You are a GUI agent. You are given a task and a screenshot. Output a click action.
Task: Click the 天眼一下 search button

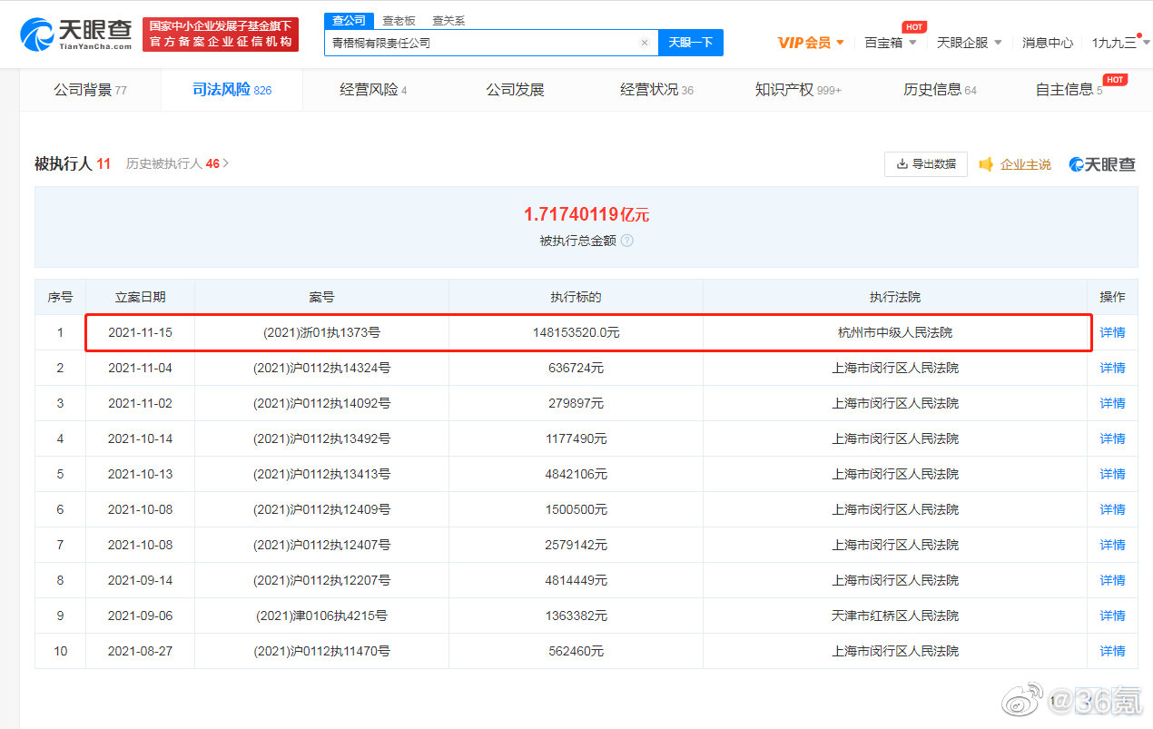point(691,42)
